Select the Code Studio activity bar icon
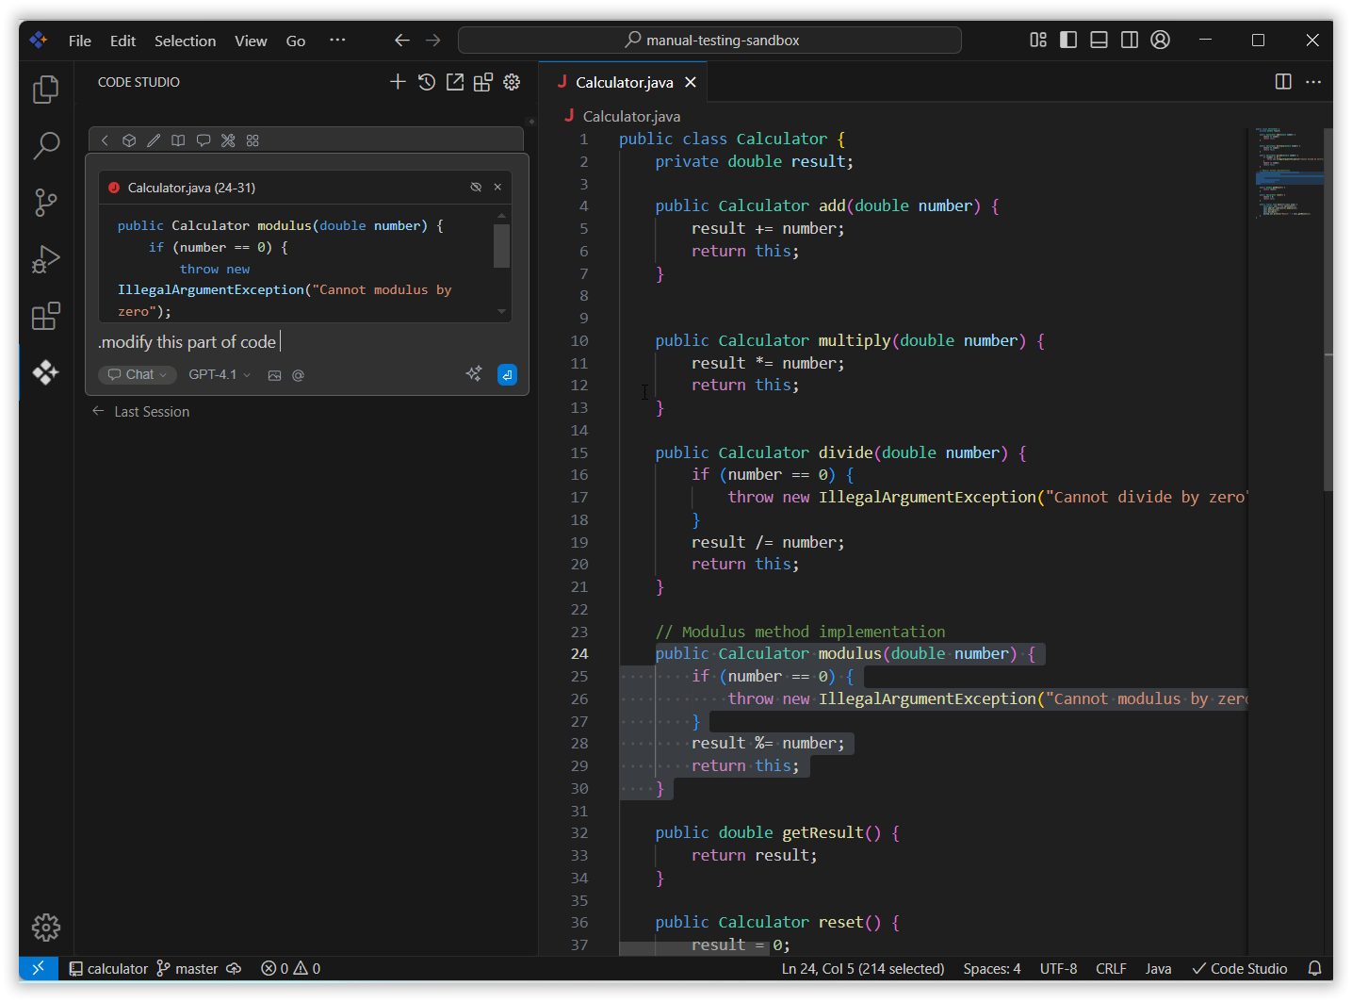This screenshot has height=1002, width=1352. (45, 372)
